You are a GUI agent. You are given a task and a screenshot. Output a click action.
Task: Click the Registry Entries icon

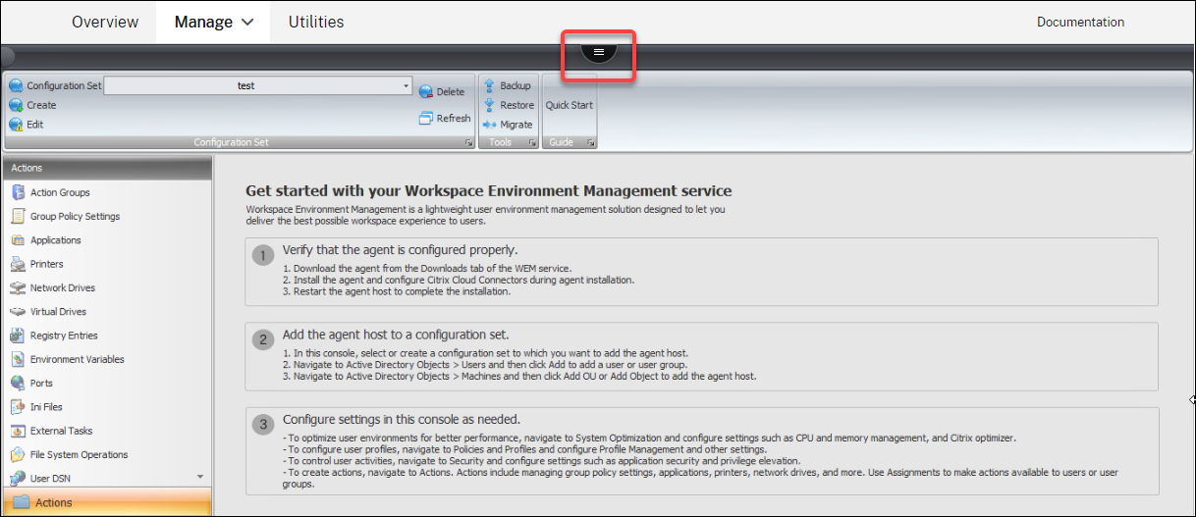click(x=18, y=336)
